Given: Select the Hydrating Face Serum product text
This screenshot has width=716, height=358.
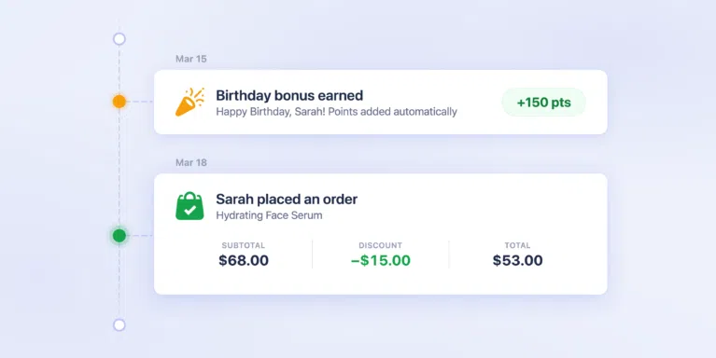Looking at the screenshot, I should [x=269, y=215].
